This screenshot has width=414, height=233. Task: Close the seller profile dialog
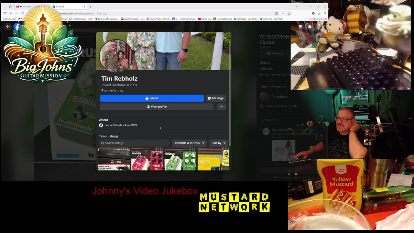pyautogui.click(x=224, y=38)
